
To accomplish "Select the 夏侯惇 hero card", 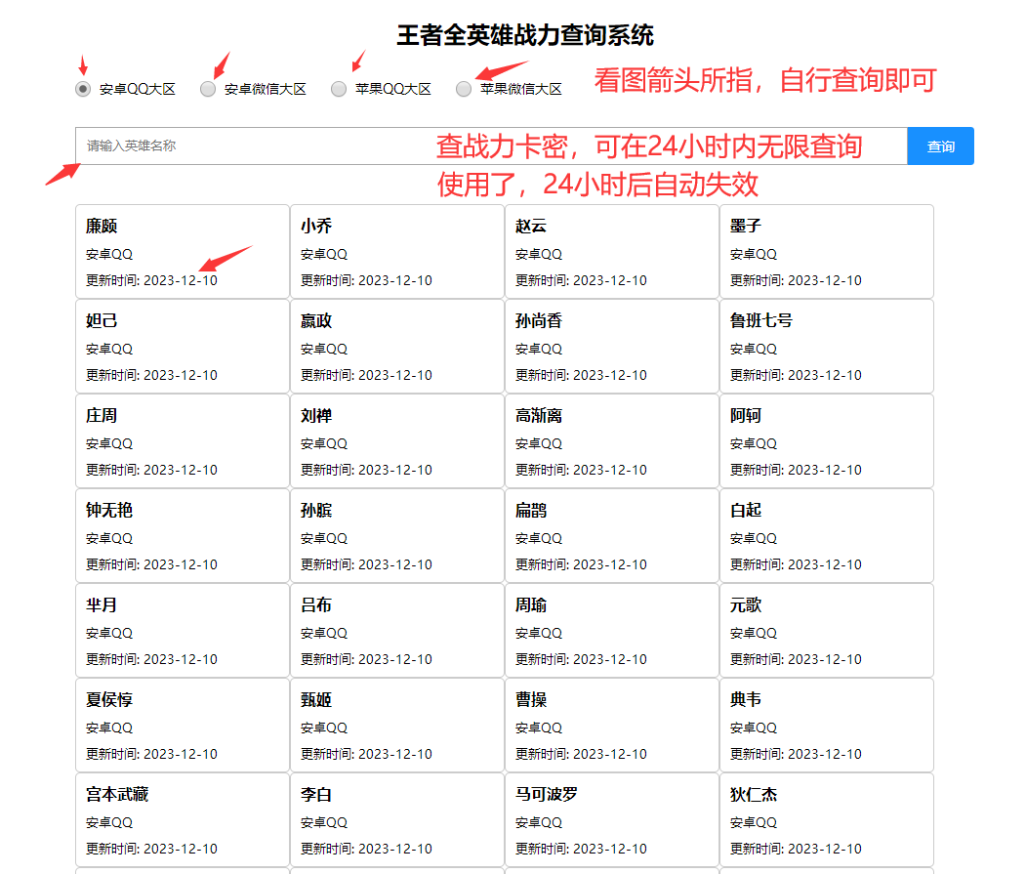I will 183,726.
